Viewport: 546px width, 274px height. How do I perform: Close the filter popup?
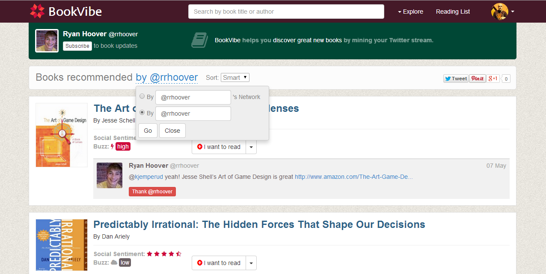tap(172, 131)
